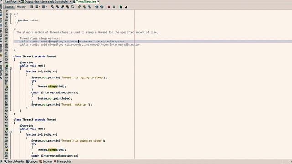Open the Usages tab

[32, 161]
